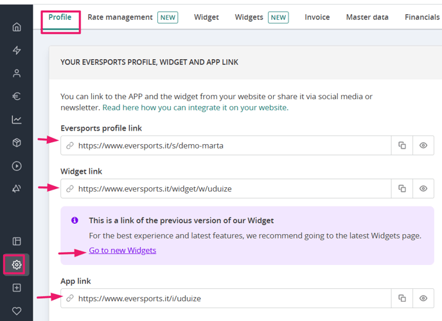Copy the Eversports profile link
The image size is (442, 321).
click(x=402, y=145)
